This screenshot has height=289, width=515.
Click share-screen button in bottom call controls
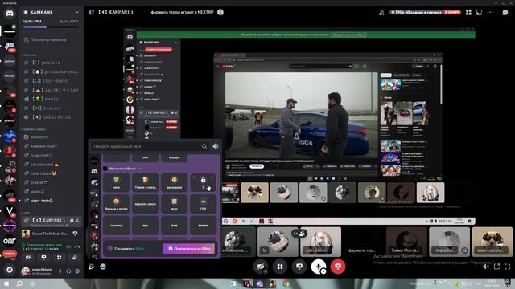pos(299,267)
